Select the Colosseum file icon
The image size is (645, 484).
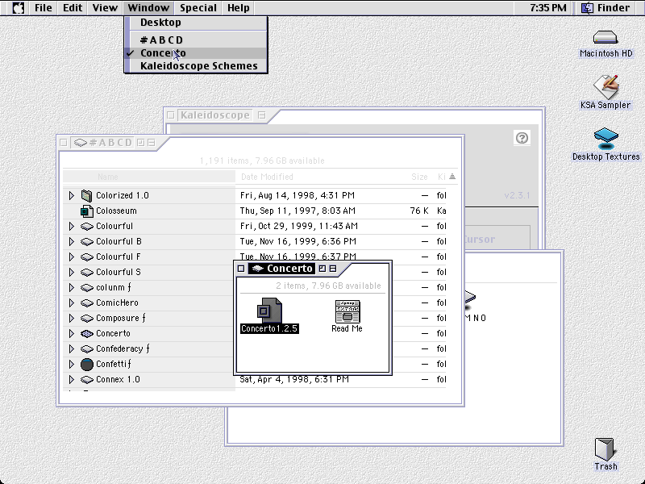86,211
